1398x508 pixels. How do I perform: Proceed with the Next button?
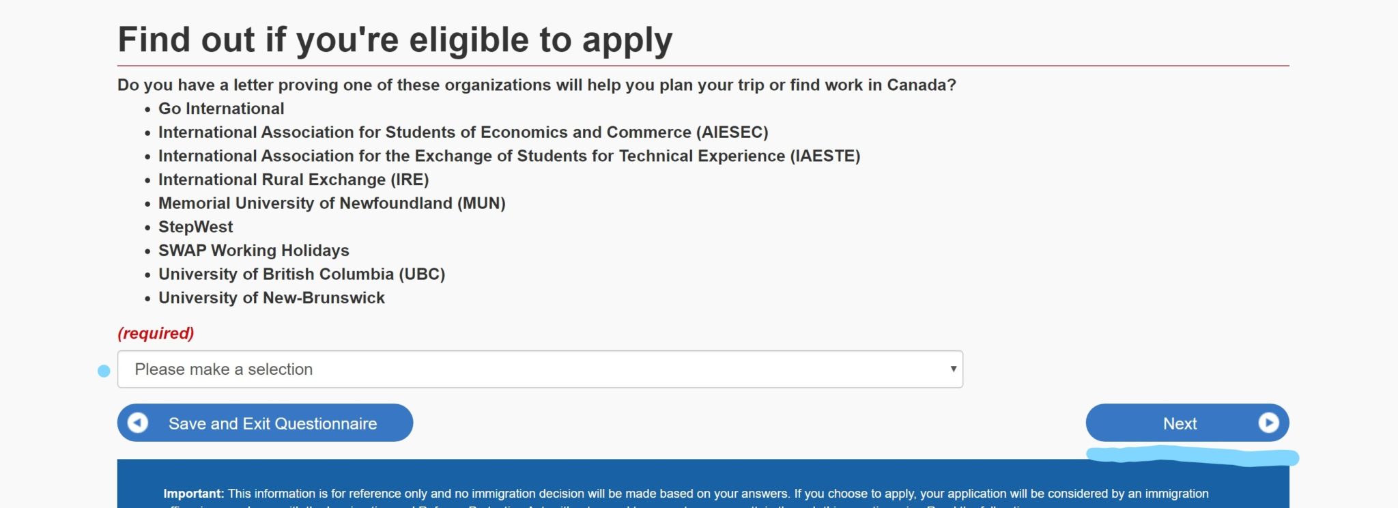1180,423
